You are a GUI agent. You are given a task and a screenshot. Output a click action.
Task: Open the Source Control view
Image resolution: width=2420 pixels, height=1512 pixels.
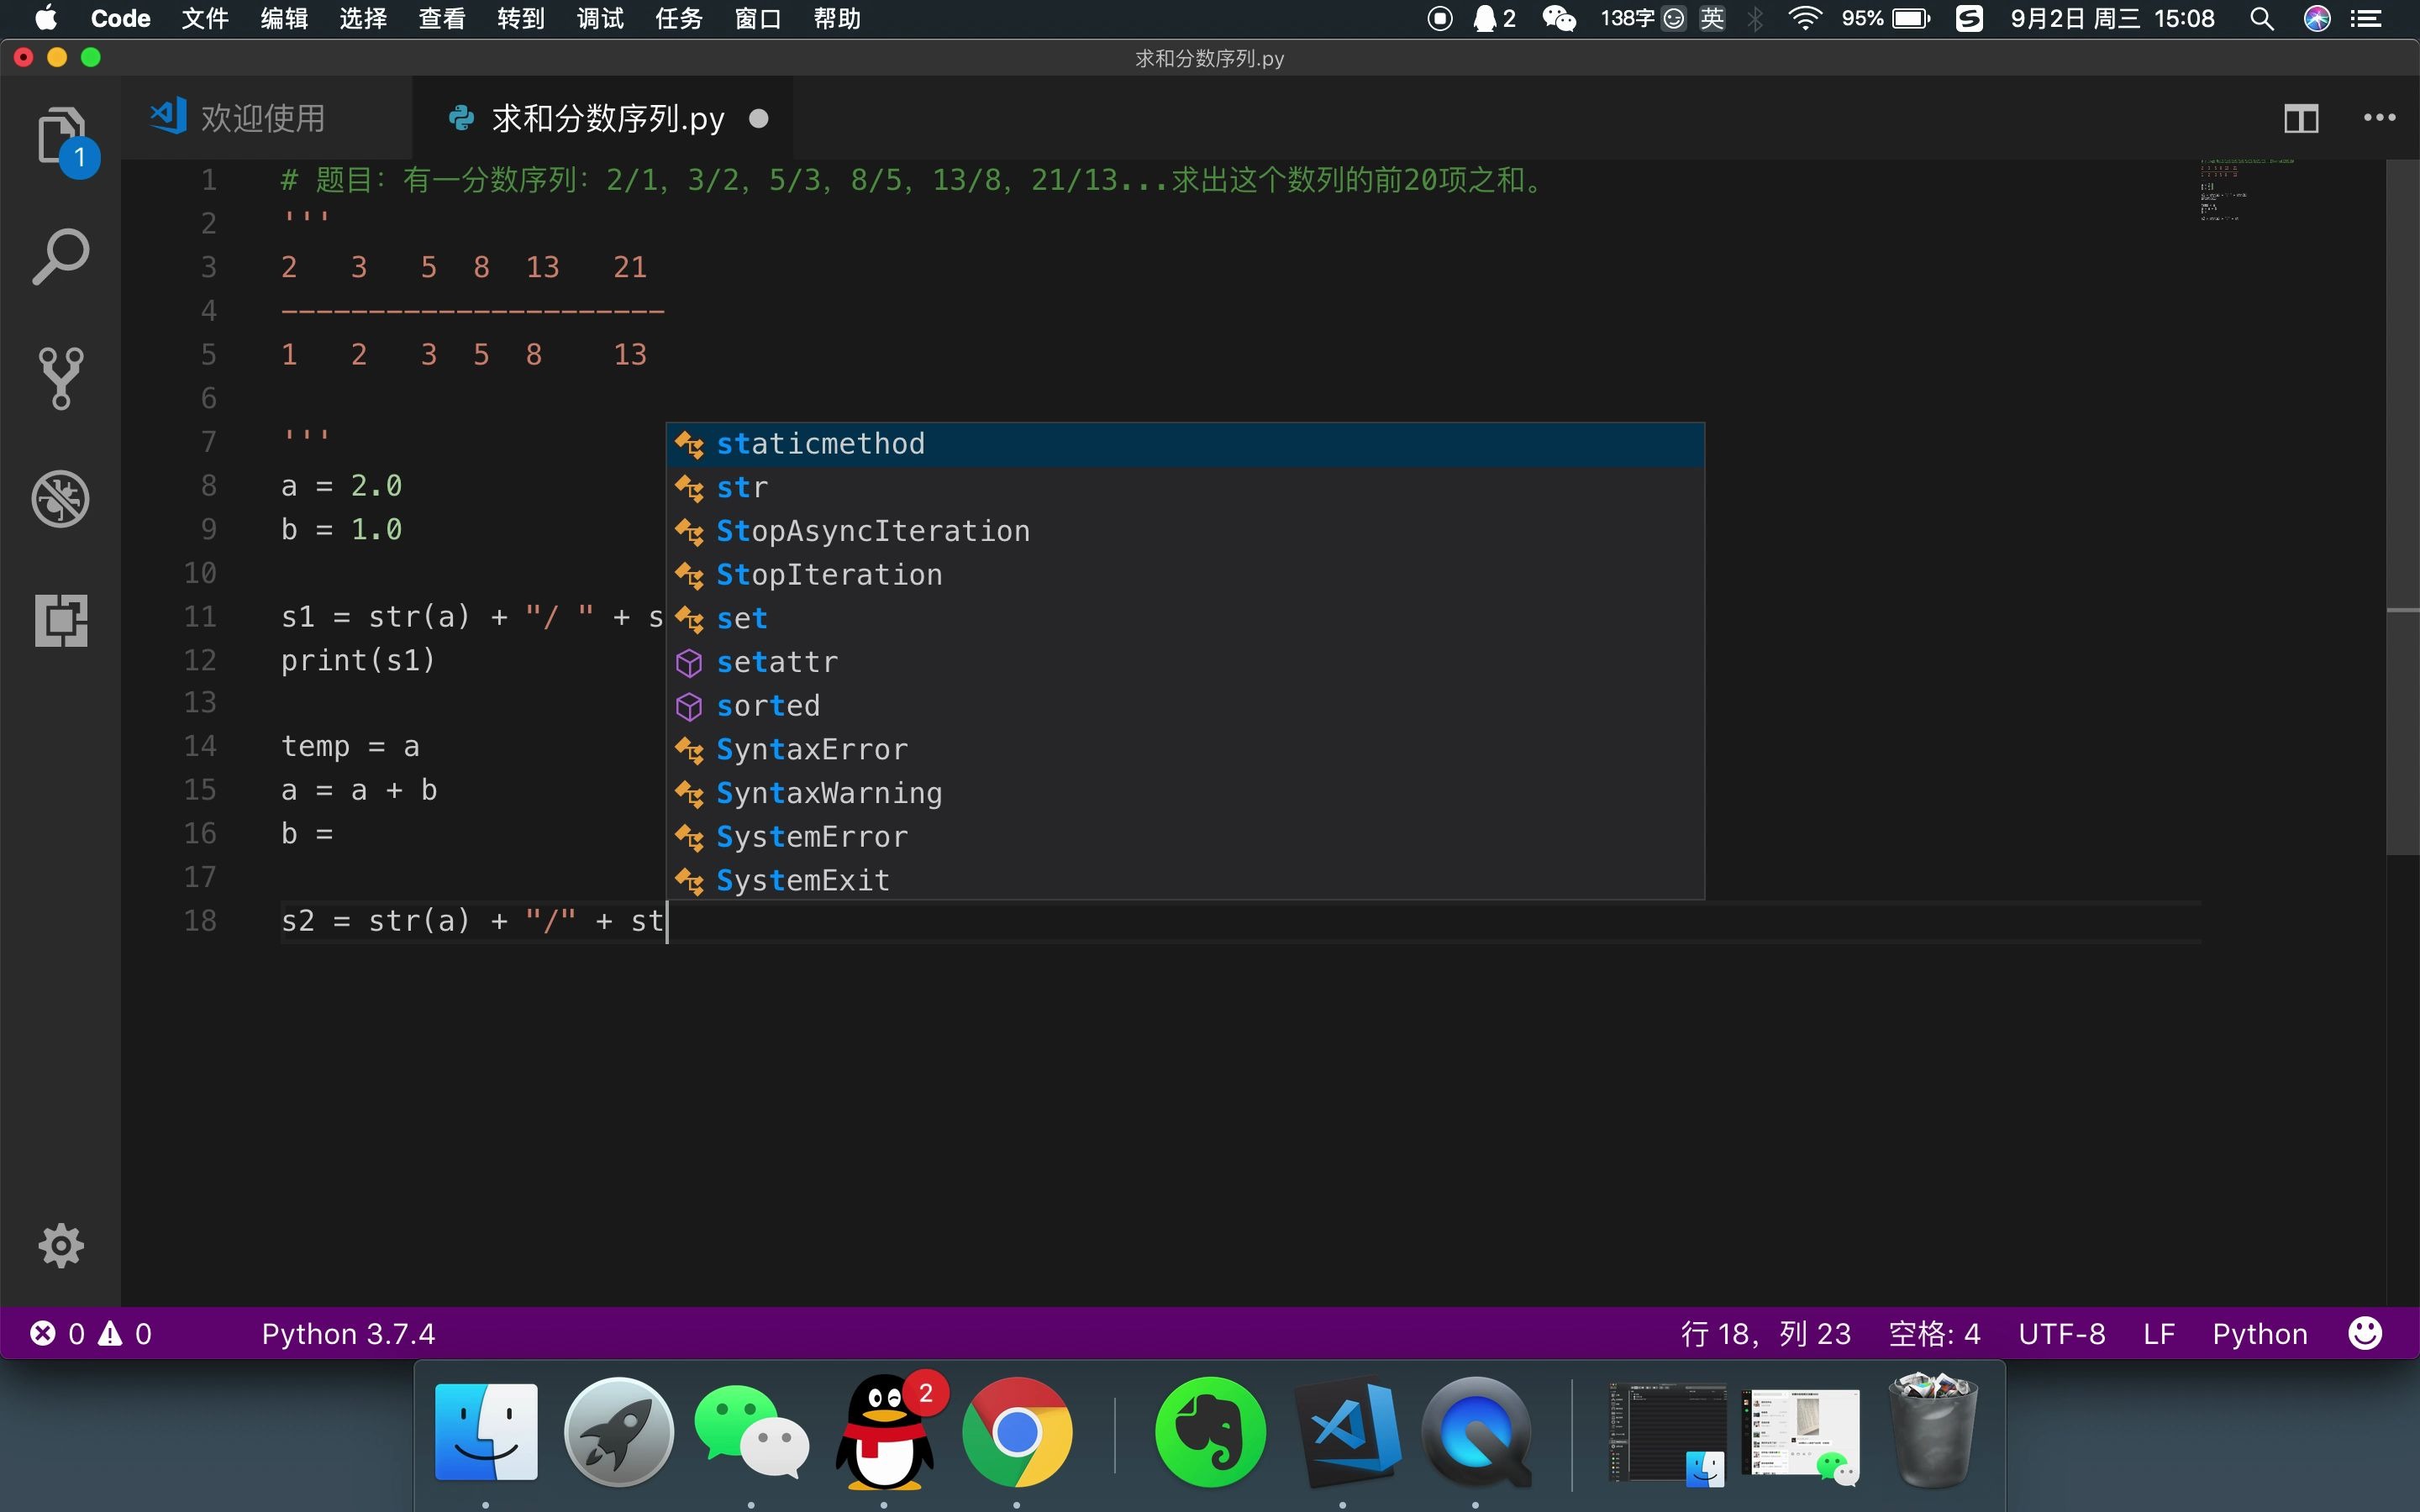pyautogui.click(x=61, y=378)
